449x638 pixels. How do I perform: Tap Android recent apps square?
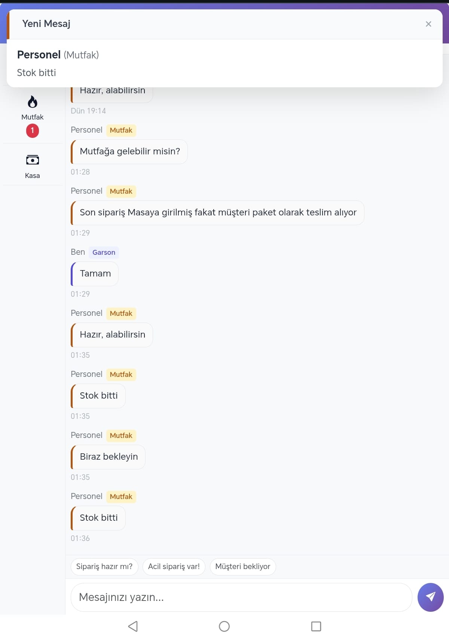coord(316,626)
